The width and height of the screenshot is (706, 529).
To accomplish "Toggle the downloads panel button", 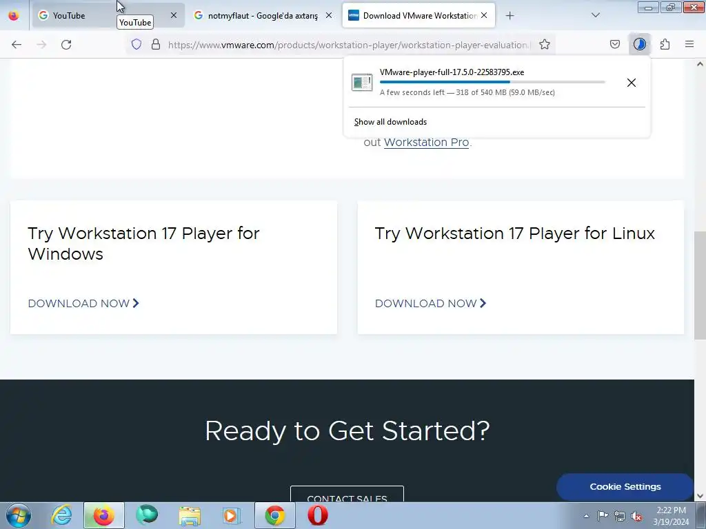I will (x=639, y=45).
